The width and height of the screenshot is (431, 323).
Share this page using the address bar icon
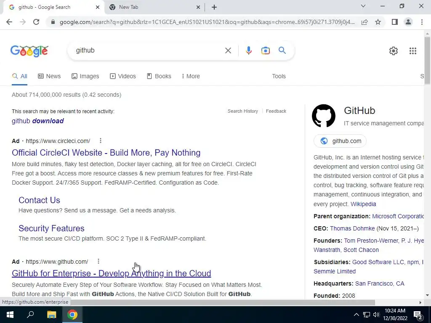[x=364, y=22]
